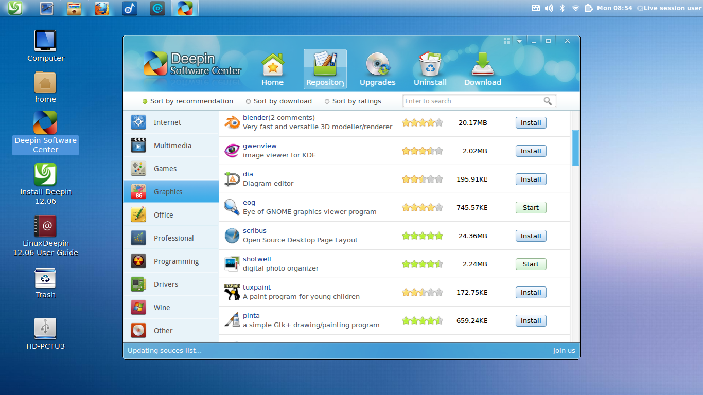Select the Professional category
The image size is (703, 395).
tap(171, 238)
